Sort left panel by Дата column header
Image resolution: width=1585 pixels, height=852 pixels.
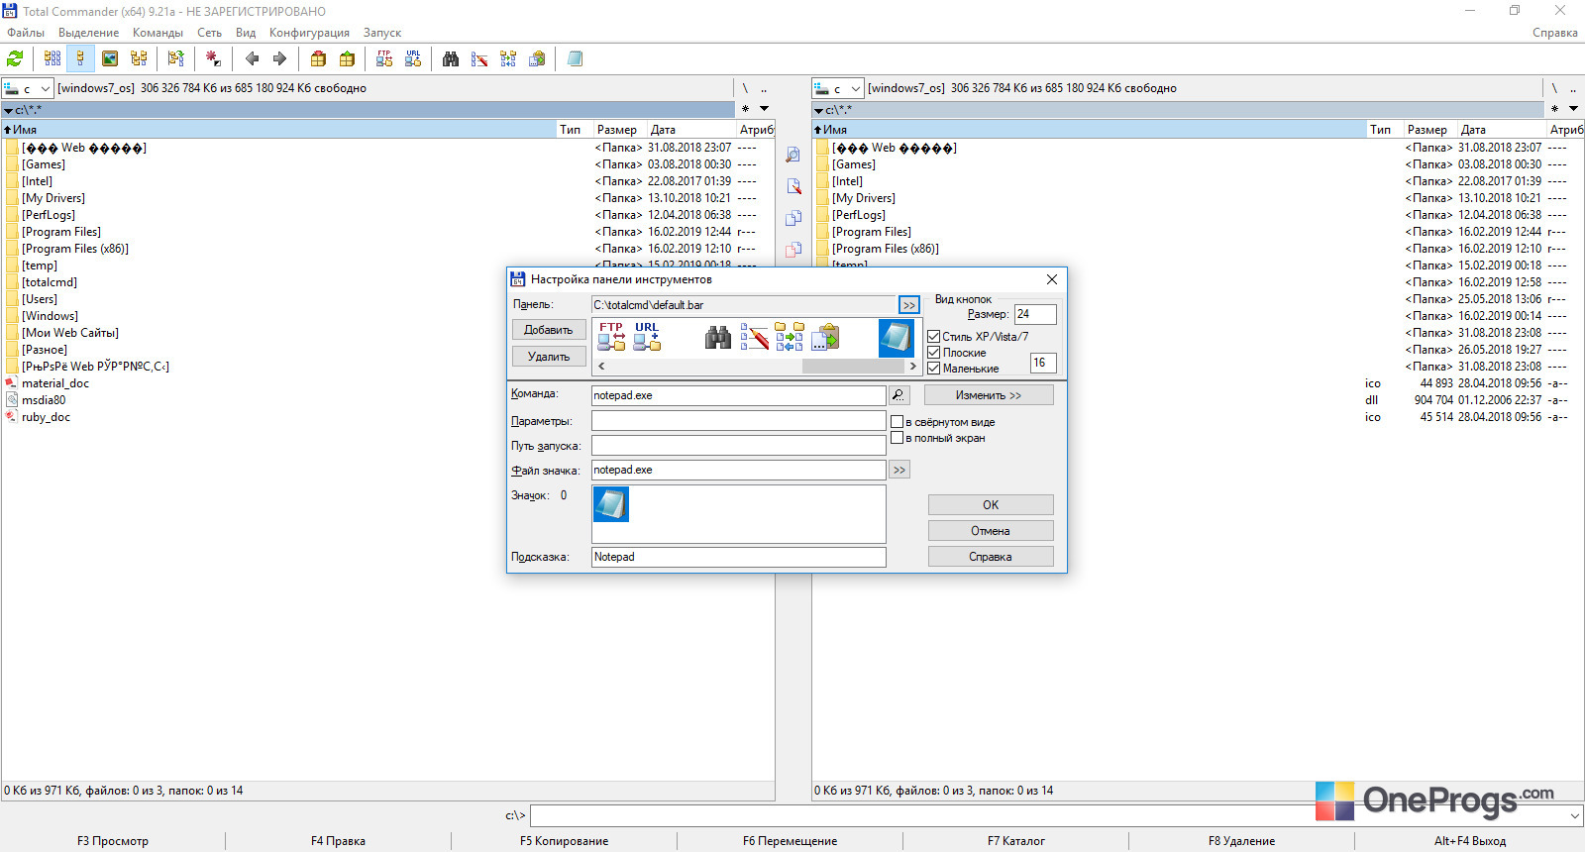pos(691,130)
